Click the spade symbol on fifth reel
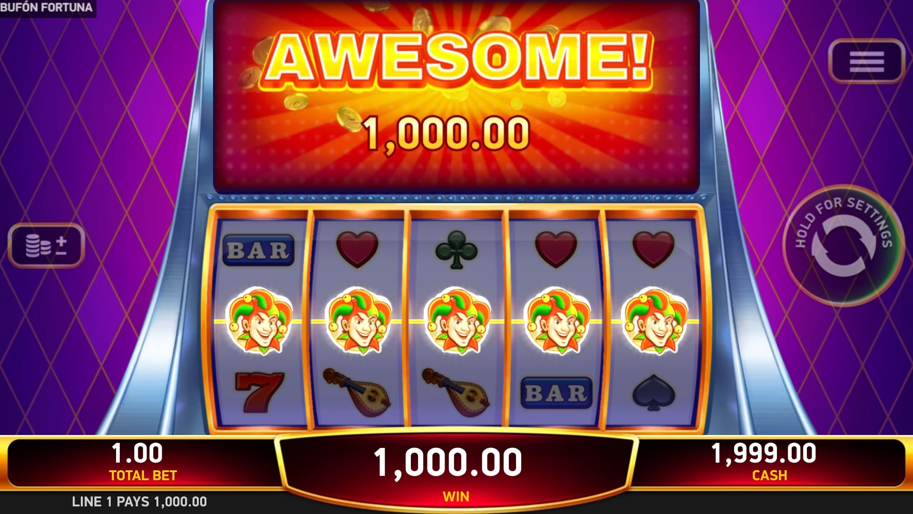 (x=653, y=393)
